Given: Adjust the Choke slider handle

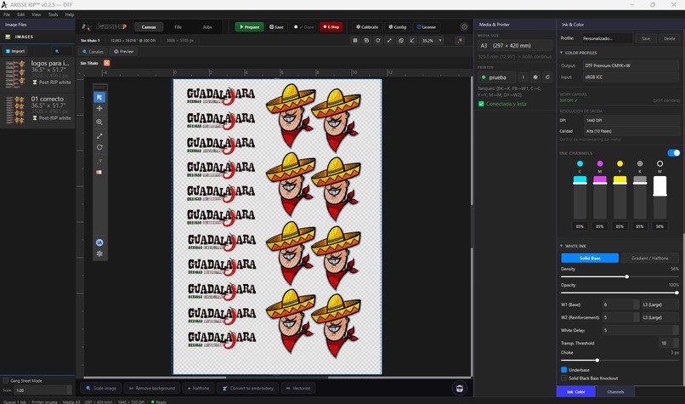Looking at the screenshot, I should click(597, 361).
